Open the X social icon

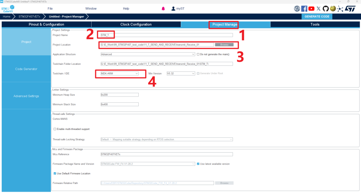(319, 9)
